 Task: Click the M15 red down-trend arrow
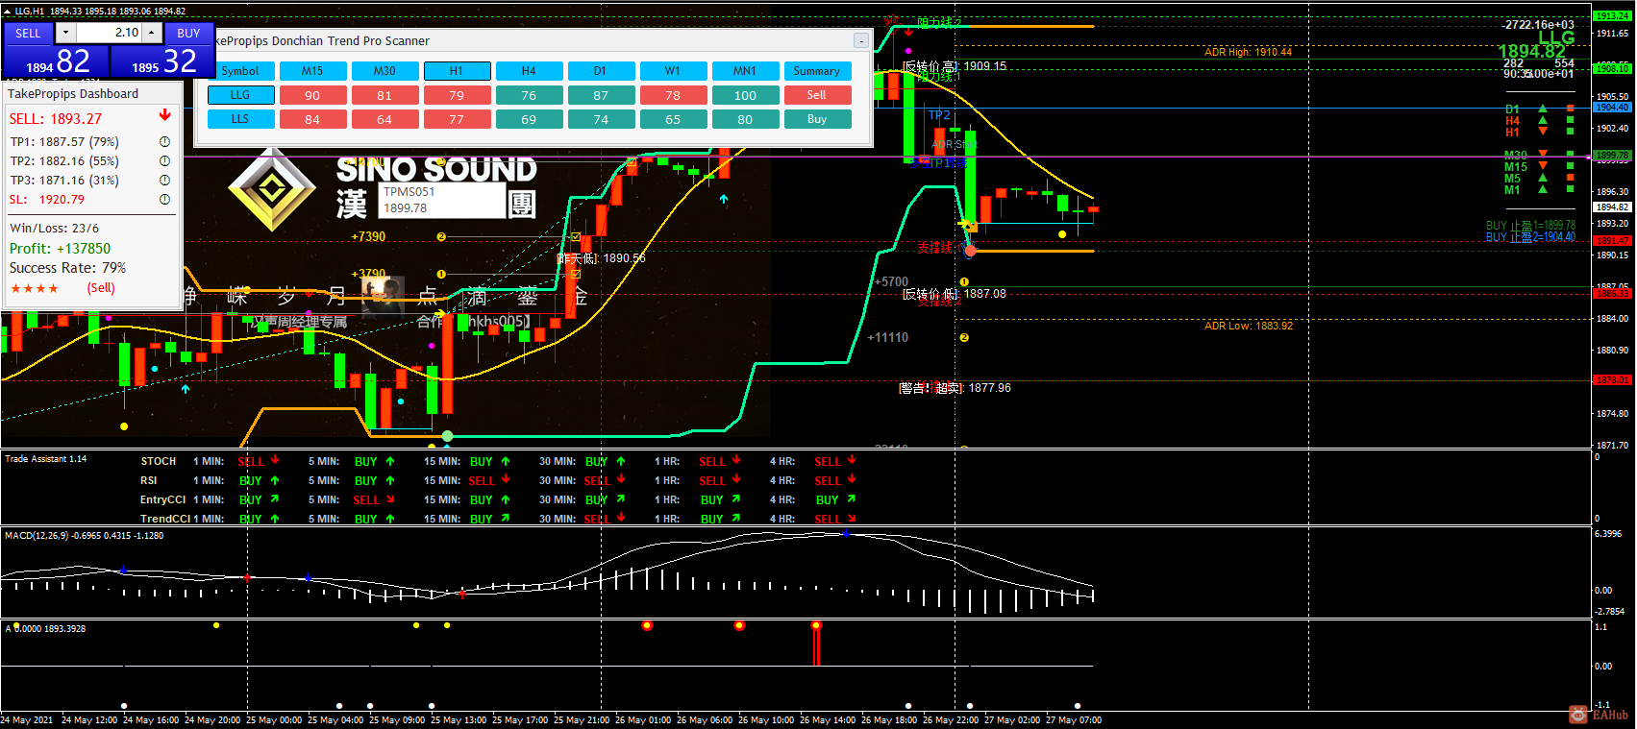click(x=1543, y=166)
